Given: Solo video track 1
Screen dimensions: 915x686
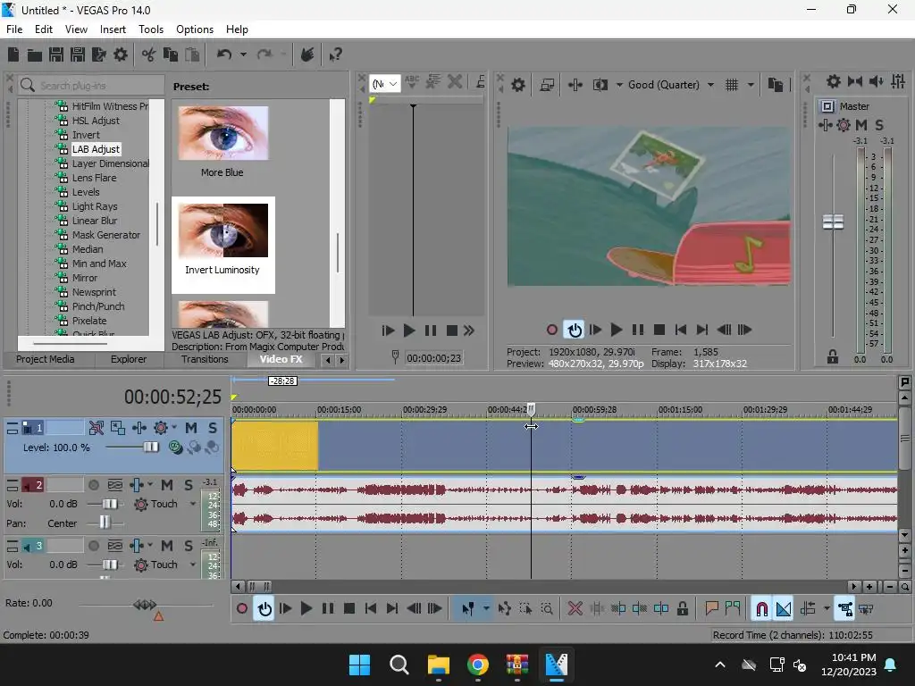Looking at the screenshot, I should 213,428.
